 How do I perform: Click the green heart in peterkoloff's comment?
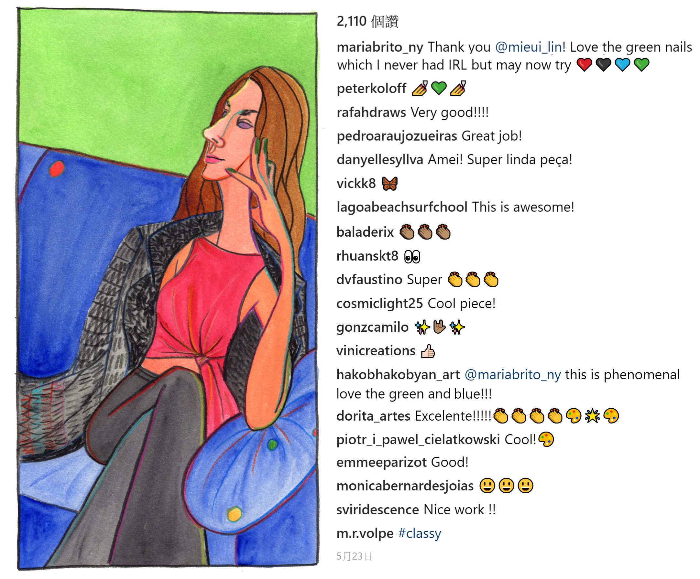click(x=439, y=88)
